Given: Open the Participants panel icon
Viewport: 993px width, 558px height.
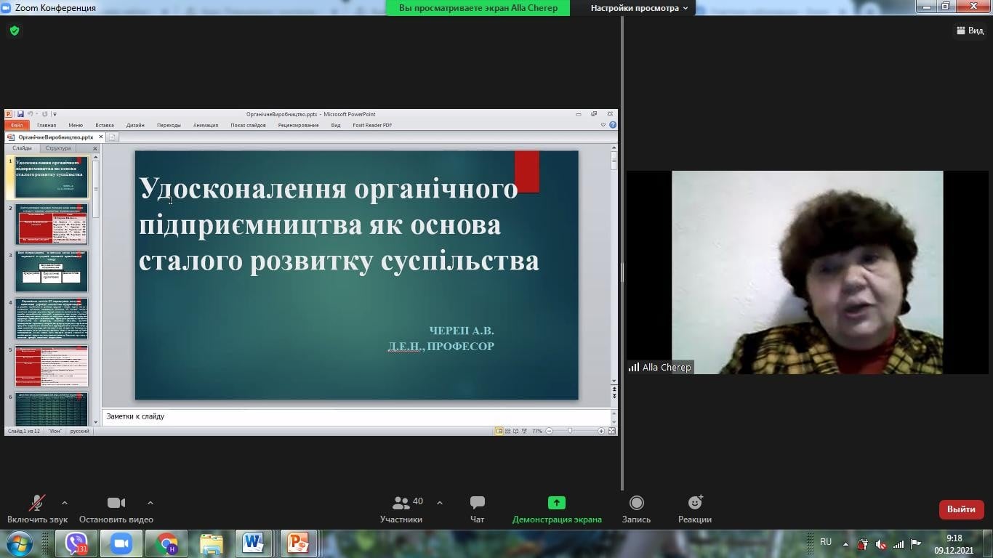Looking at the screenshot, I should point(401,503).
